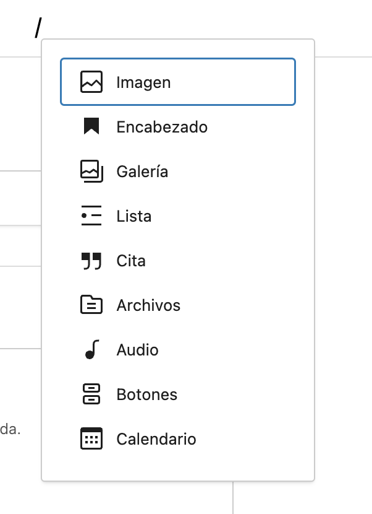
Task: Choose the Calendario block label
Action: coord(156,439)
